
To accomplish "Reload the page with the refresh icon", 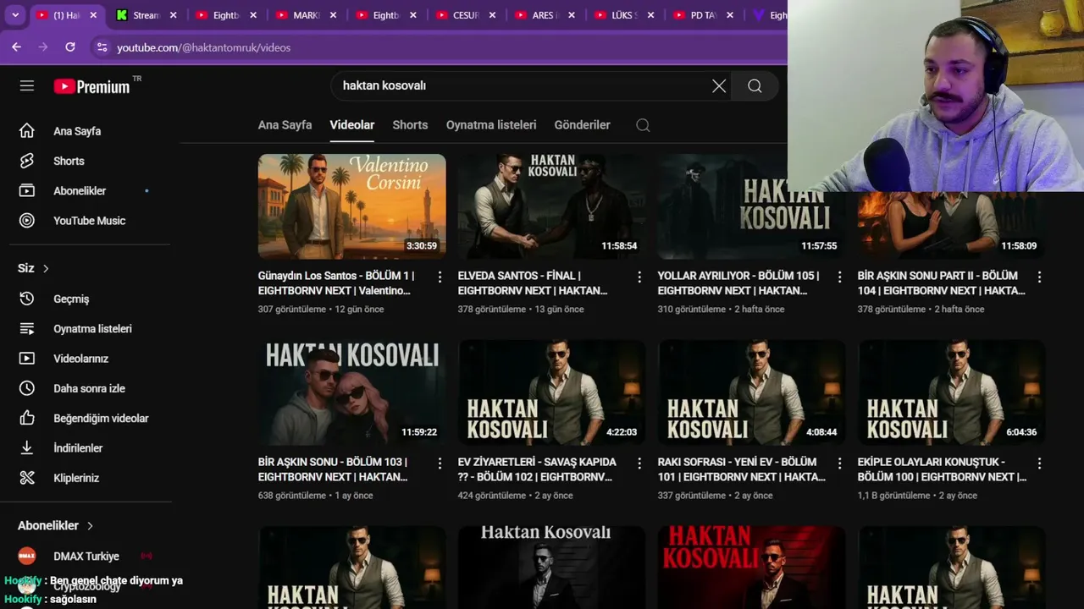I will [x=70, y=47].
